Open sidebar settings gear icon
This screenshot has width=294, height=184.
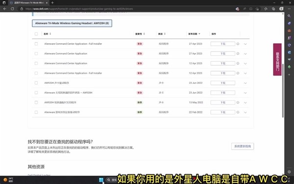click(289, 172)
